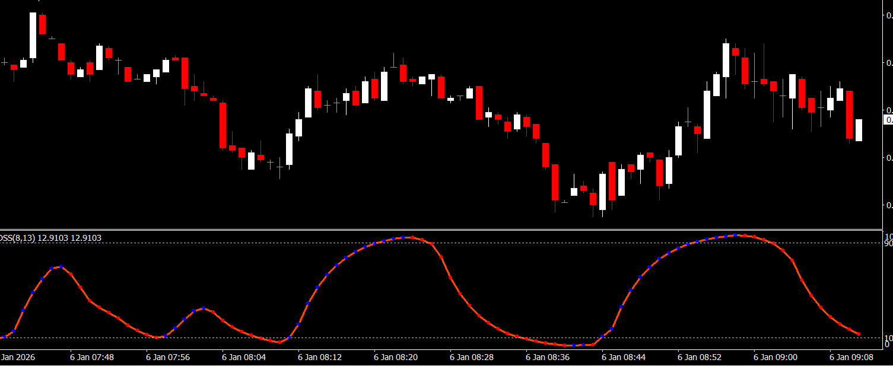This screenshot has height=366, width=893.
Task: Click the small DSS bump near 07:59
Action: 204,308
